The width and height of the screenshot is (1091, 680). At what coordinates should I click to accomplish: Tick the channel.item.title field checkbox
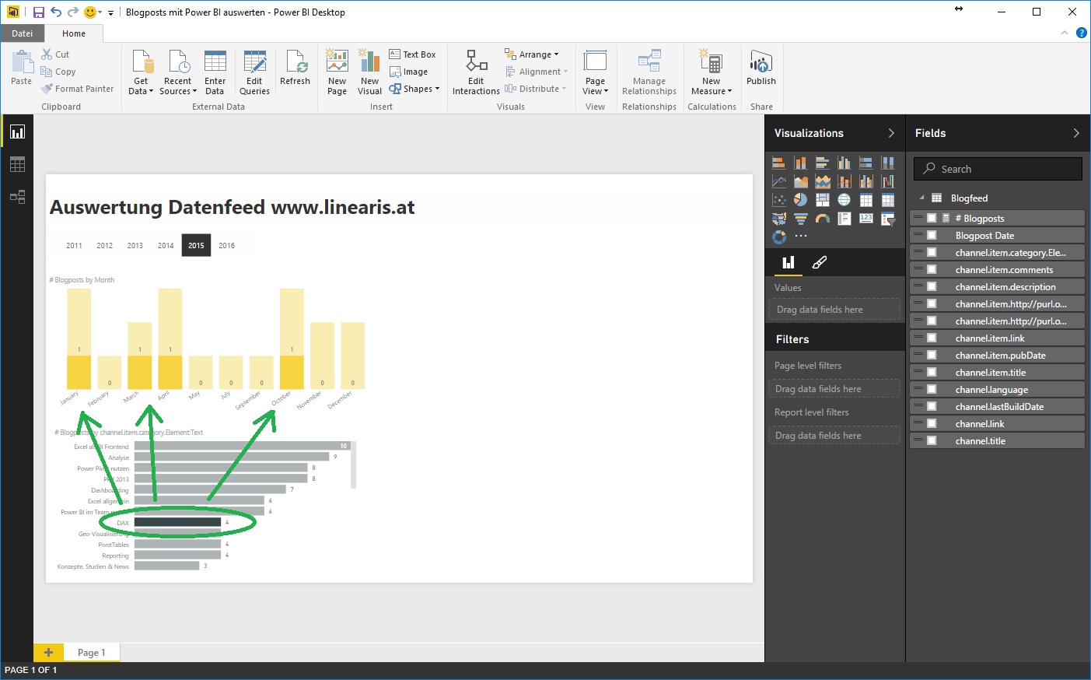[x=932, y=373]
